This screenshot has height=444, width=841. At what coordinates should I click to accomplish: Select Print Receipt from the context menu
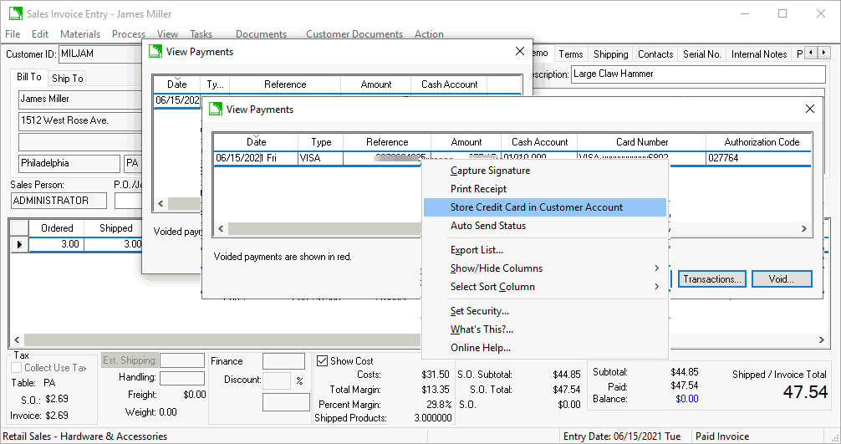[478, 189]
